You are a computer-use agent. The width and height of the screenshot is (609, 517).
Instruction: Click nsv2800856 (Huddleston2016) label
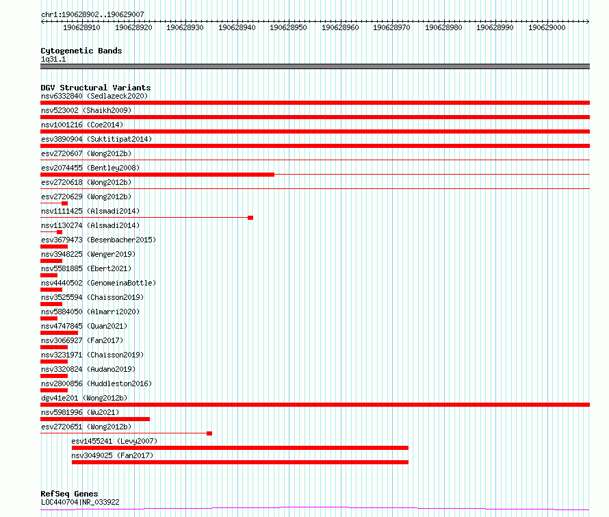(96, 383)
